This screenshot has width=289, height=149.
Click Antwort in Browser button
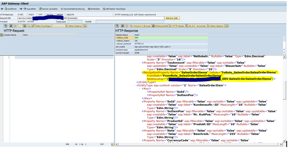point(141,26)
